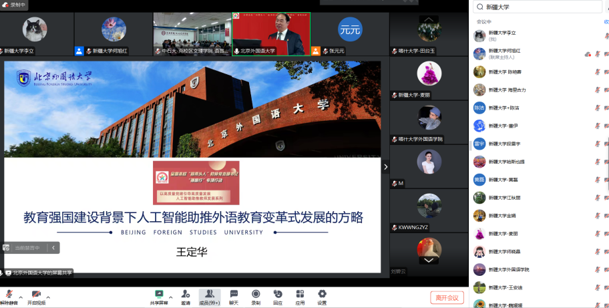Select video tile of 张元元
This screenshot has height=308, width=609.
click(350, 34)
